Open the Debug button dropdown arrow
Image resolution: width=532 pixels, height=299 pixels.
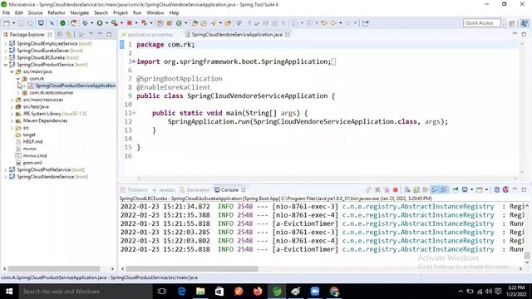click(91, 23)
